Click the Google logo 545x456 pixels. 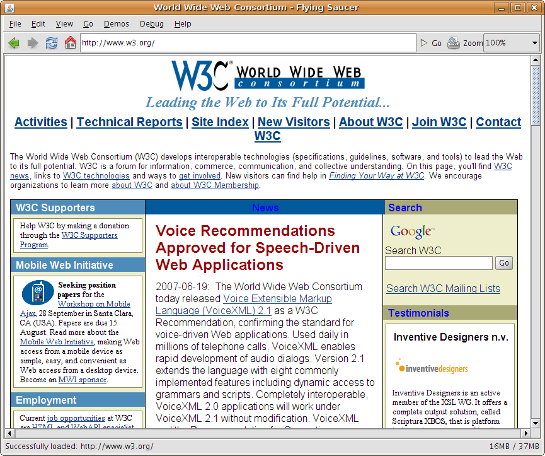[412, 231]
